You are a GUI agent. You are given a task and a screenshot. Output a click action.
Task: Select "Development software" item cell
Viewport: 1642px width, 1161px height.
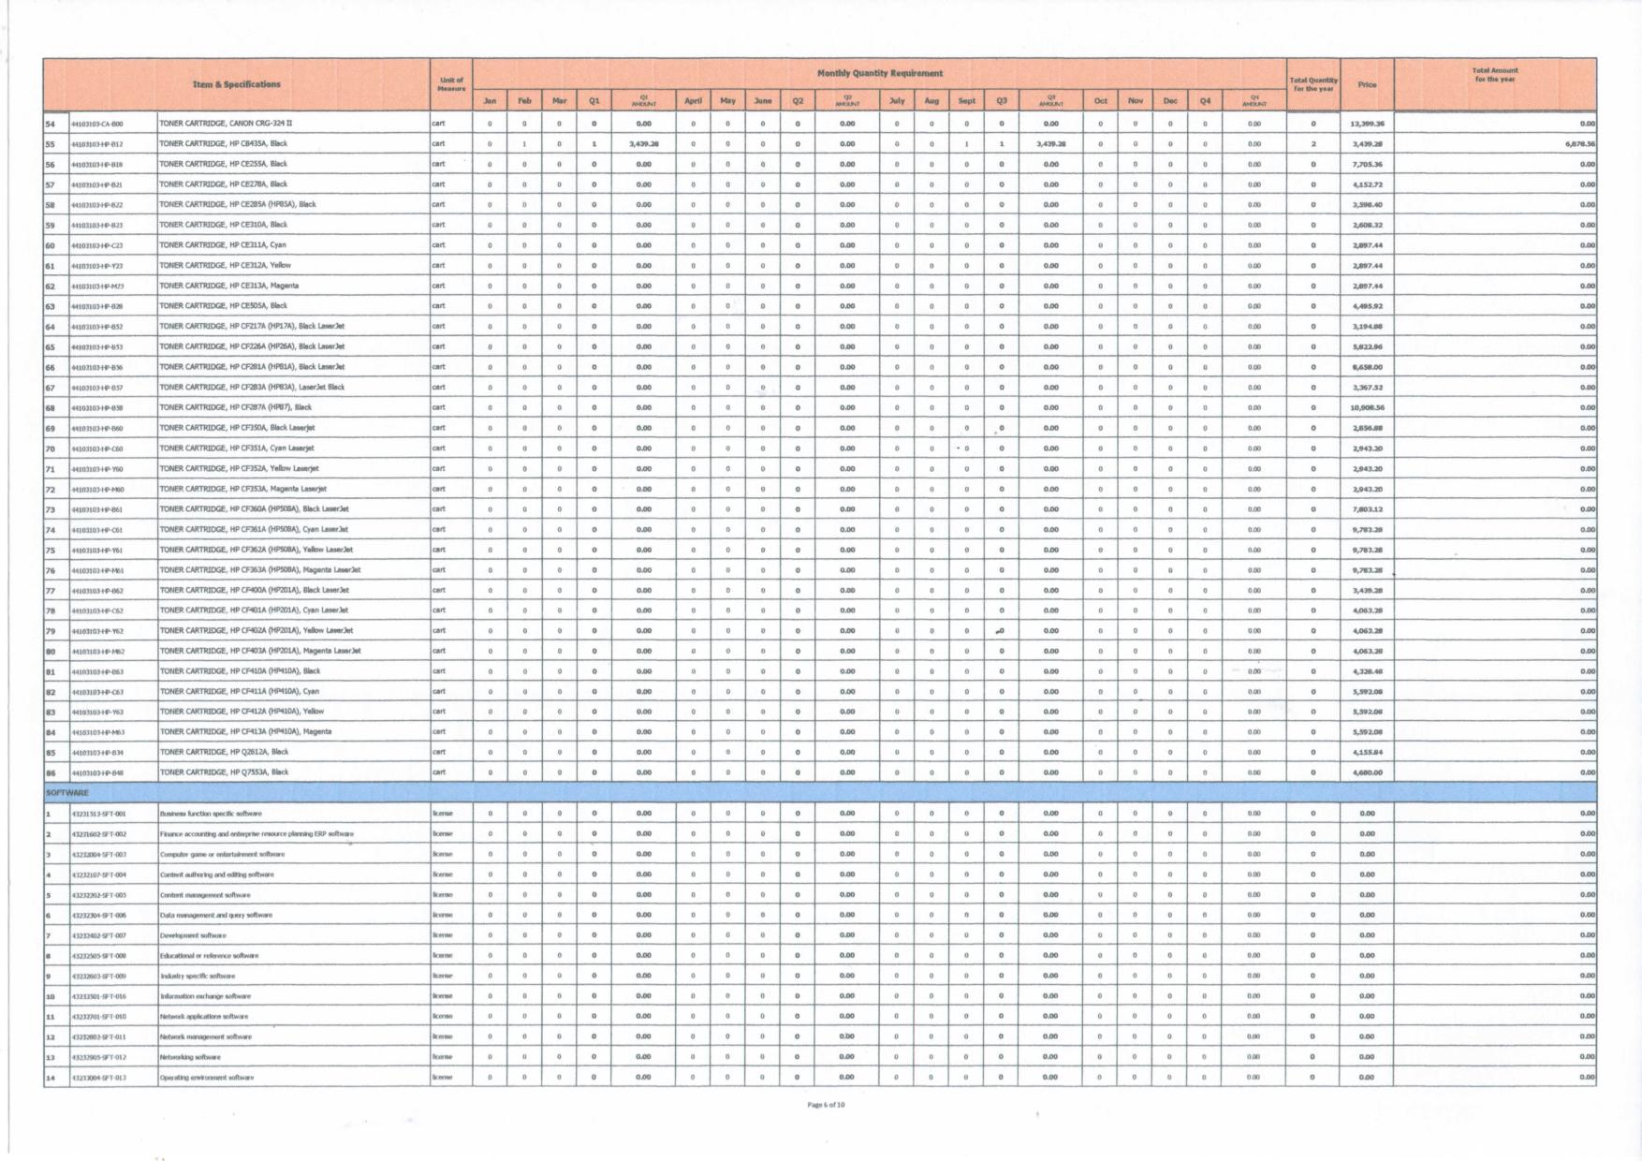pyautogui.click(x=293, y=935)
